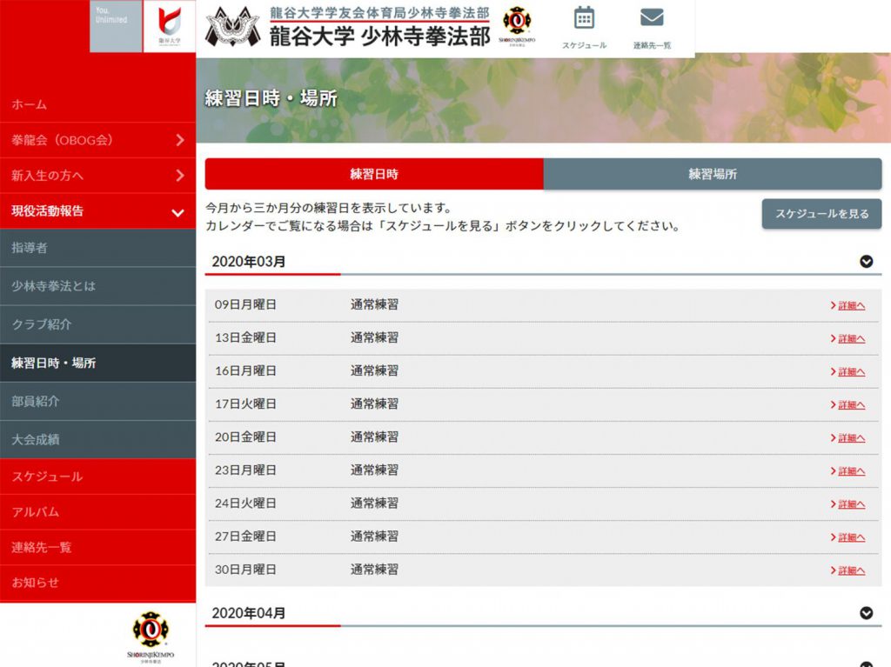Open 少林寺拳法とは submenu item
Viewport: 891px width, 667px height.
click(97, 286)
